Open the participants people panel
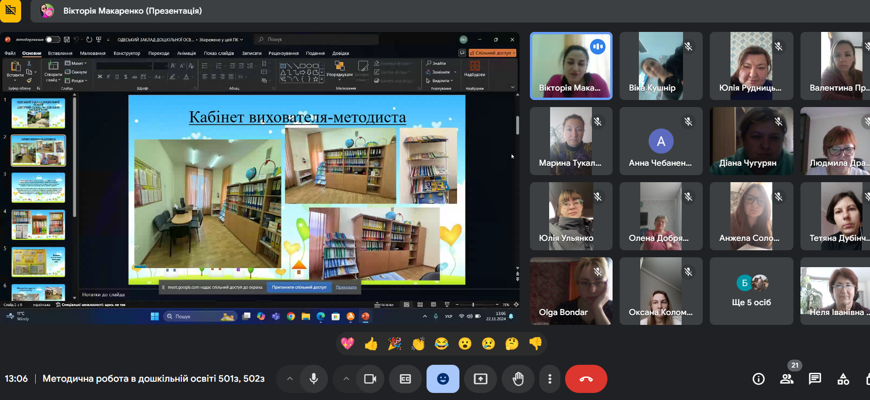This screenshot has width=870, height=400. click(x=787, y=379)
